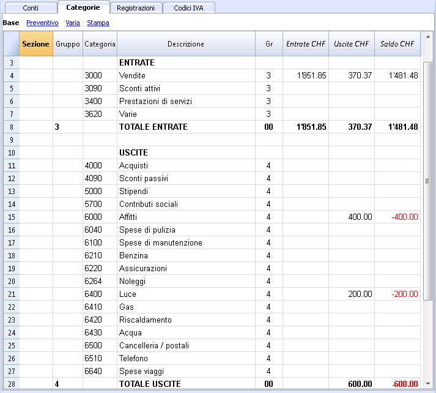Select the Stipendi description cell

[186, 191]
